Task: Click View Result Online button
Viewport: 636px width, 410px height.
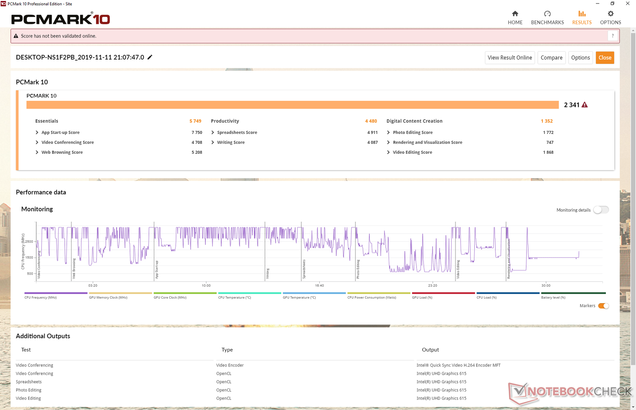Action: click(510, 57)
